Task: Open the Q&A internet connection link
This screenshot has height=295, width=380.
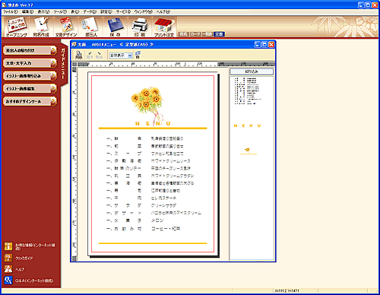Action: pyautogui.click(x=34, y=281)
